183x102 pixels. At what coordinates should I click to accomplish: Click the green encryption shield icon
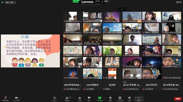[x=2, y=2]
